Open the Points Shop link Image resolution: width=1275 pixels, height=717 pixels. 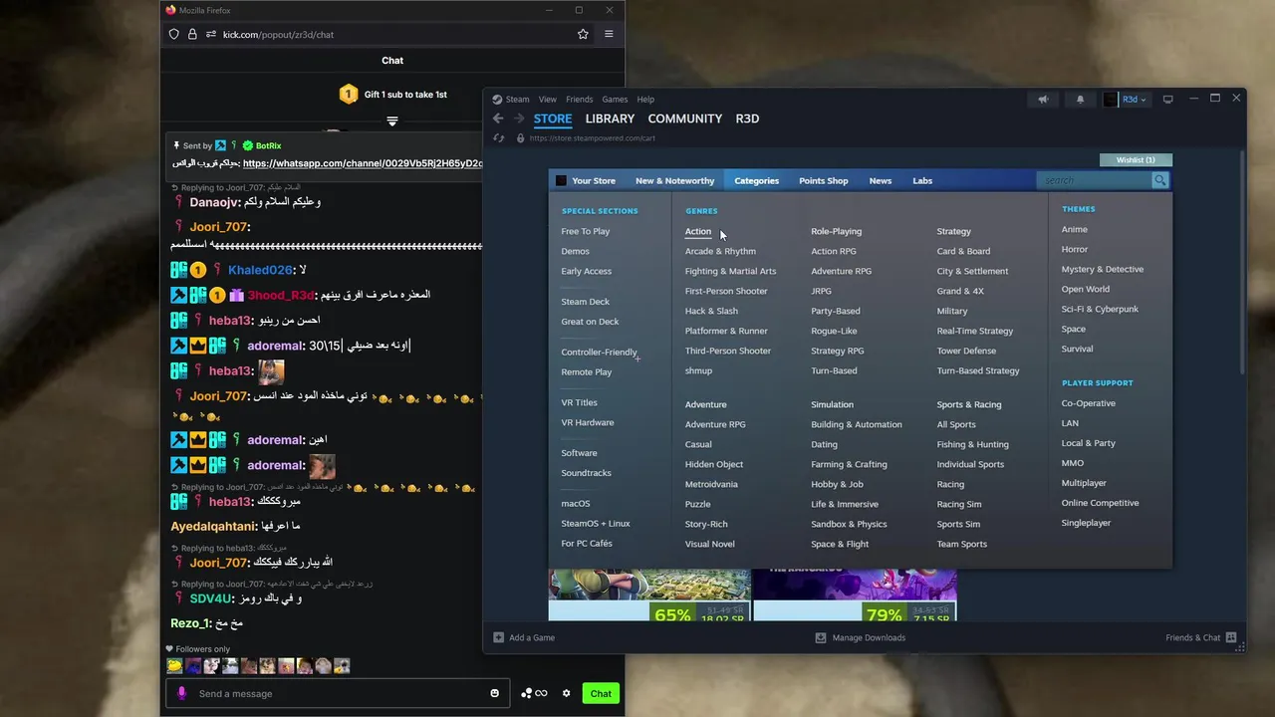click(x=824, y=180)
